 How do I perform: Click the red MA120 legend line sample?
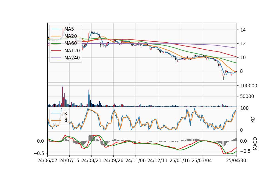(56, 51)
